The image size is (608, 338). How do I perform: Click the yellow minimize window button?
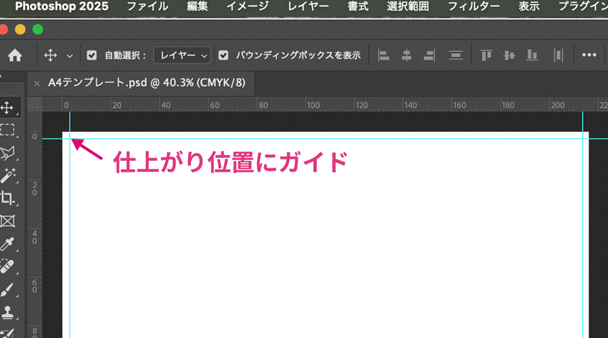click(x=20, y=30)
